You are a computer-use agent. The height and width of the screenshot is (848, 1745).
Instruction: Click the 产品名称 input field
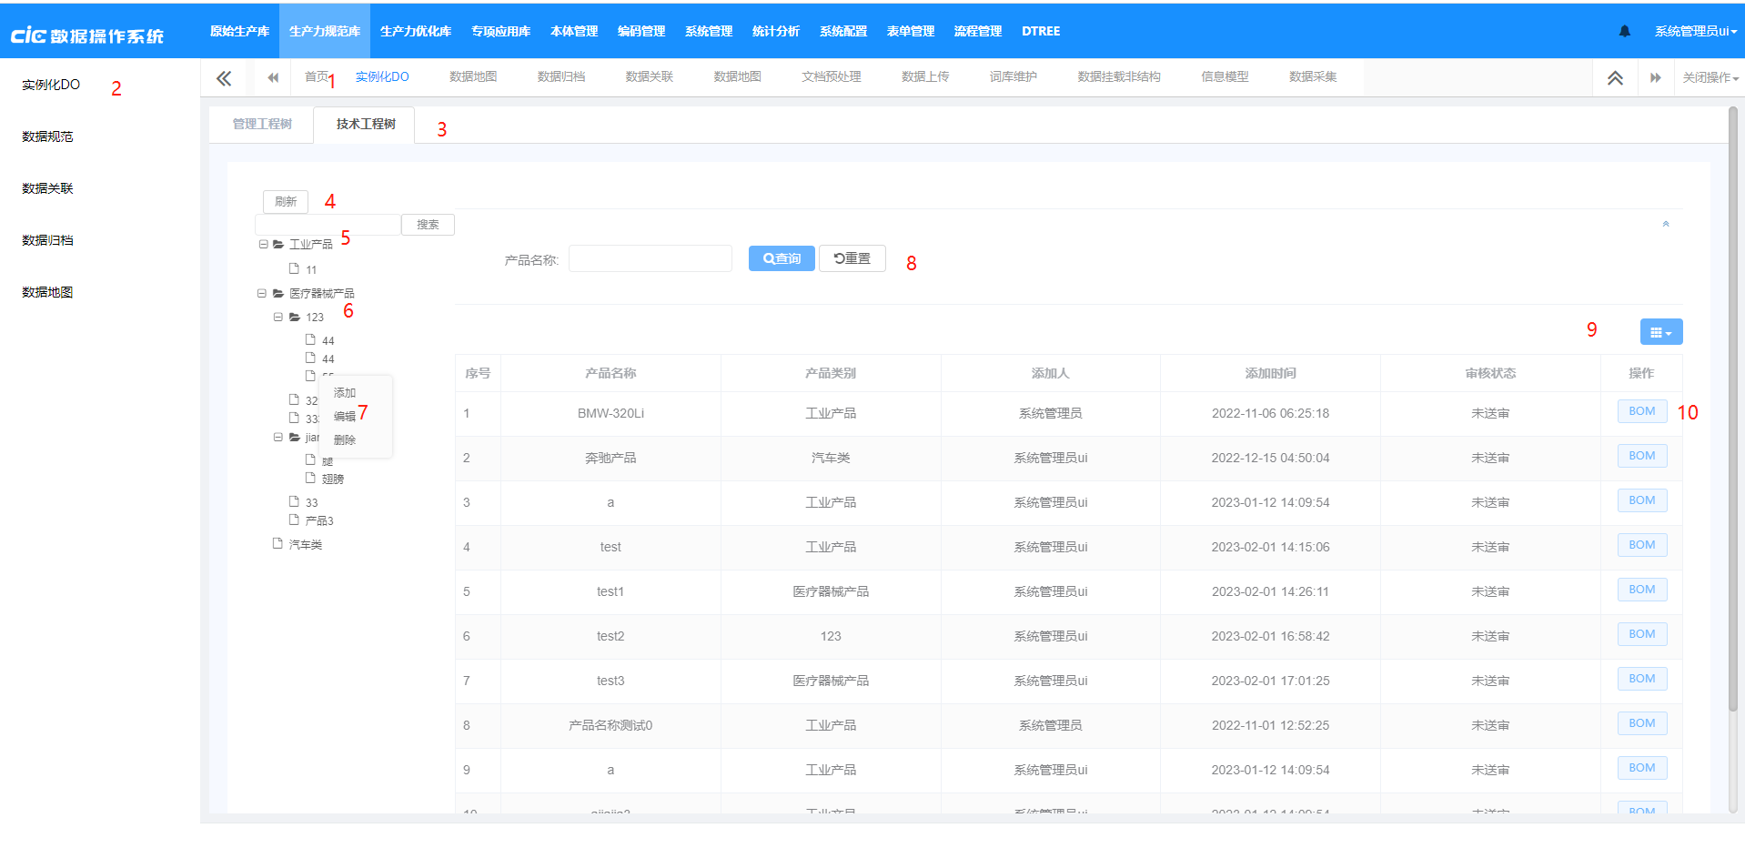[650, 258]
